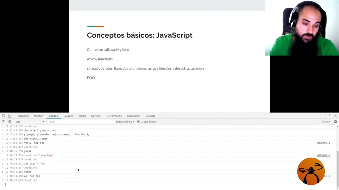Click the slide title Conceptos básicos: JavaScript
This screenshot has height=190, width=339.
(140, 35)
